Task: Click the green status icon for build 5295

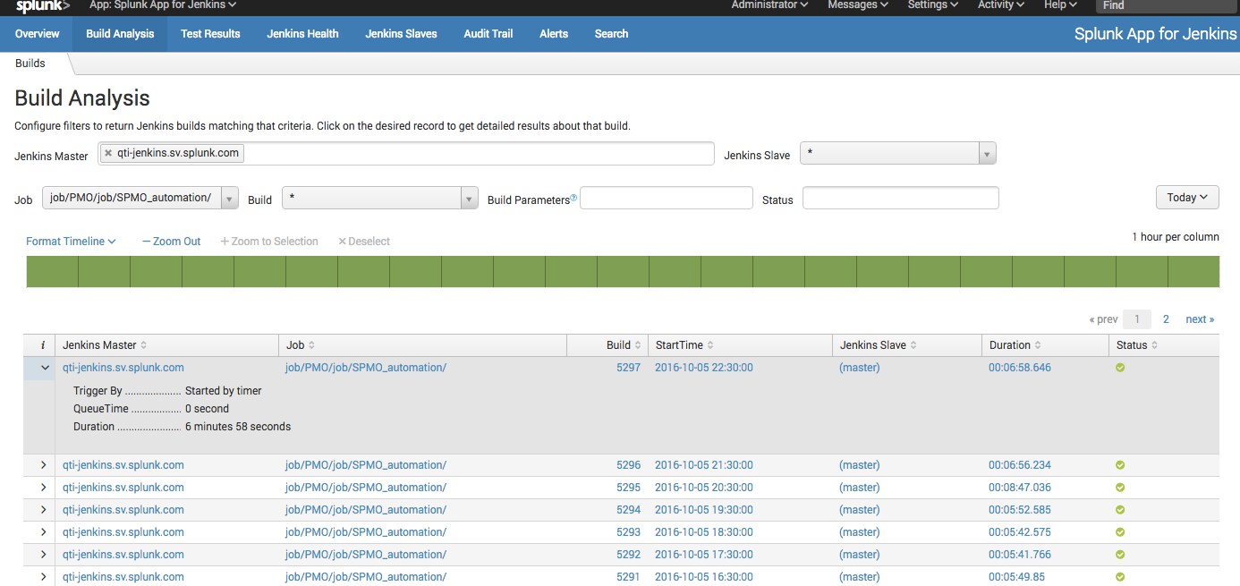Action: click(1120, 488)
